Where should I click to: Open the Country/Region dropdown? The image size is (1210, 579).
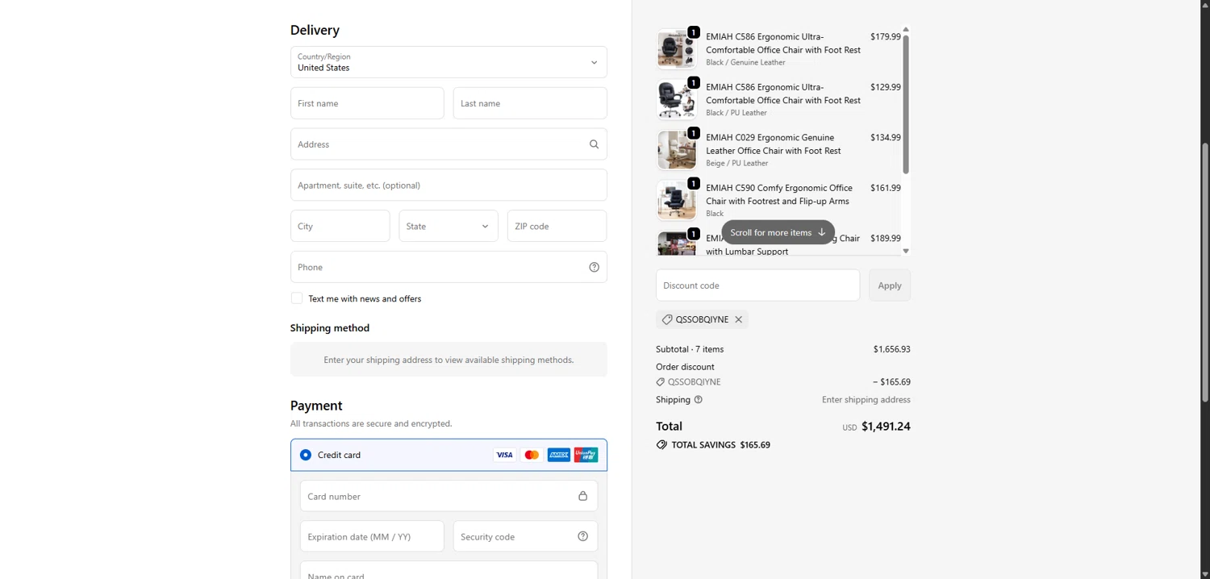(x=449, y=62)
